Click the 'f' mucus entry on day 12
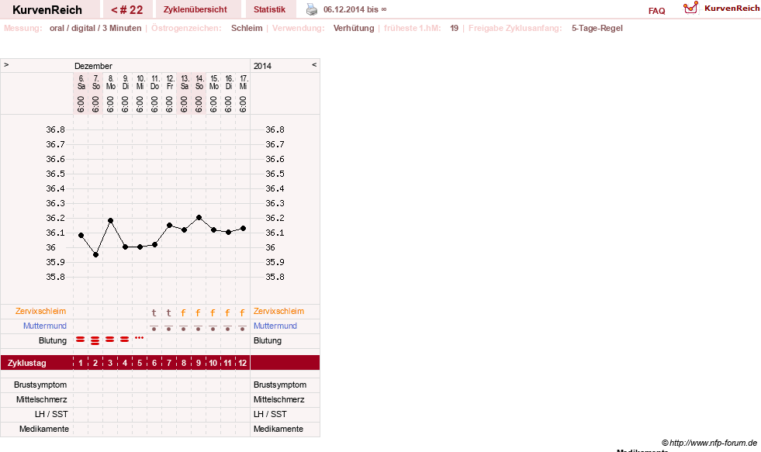Viewport: 761px width, 452px height. [x=242, y=312]
